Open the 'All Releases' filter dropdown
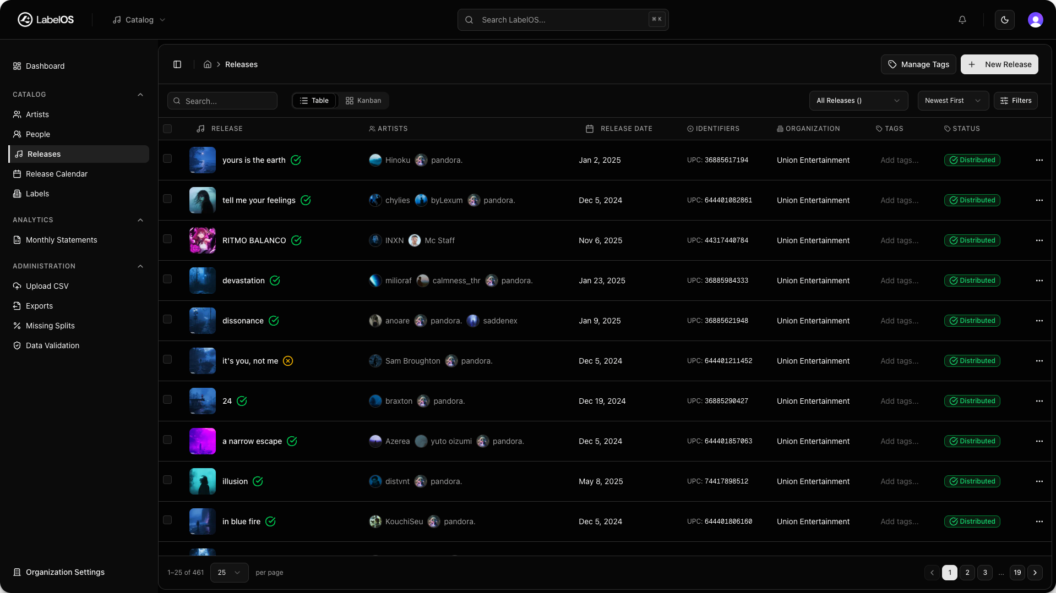Screen dimensions: 1056x593 pos(857,101)
